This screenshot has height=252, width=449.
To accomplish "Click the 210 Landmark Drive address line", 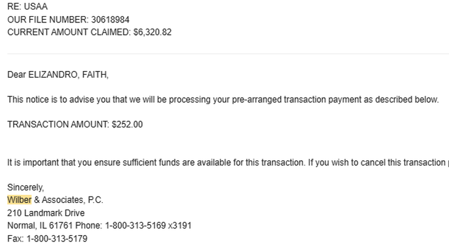I will pyautogui.click(x=46, y=213).
